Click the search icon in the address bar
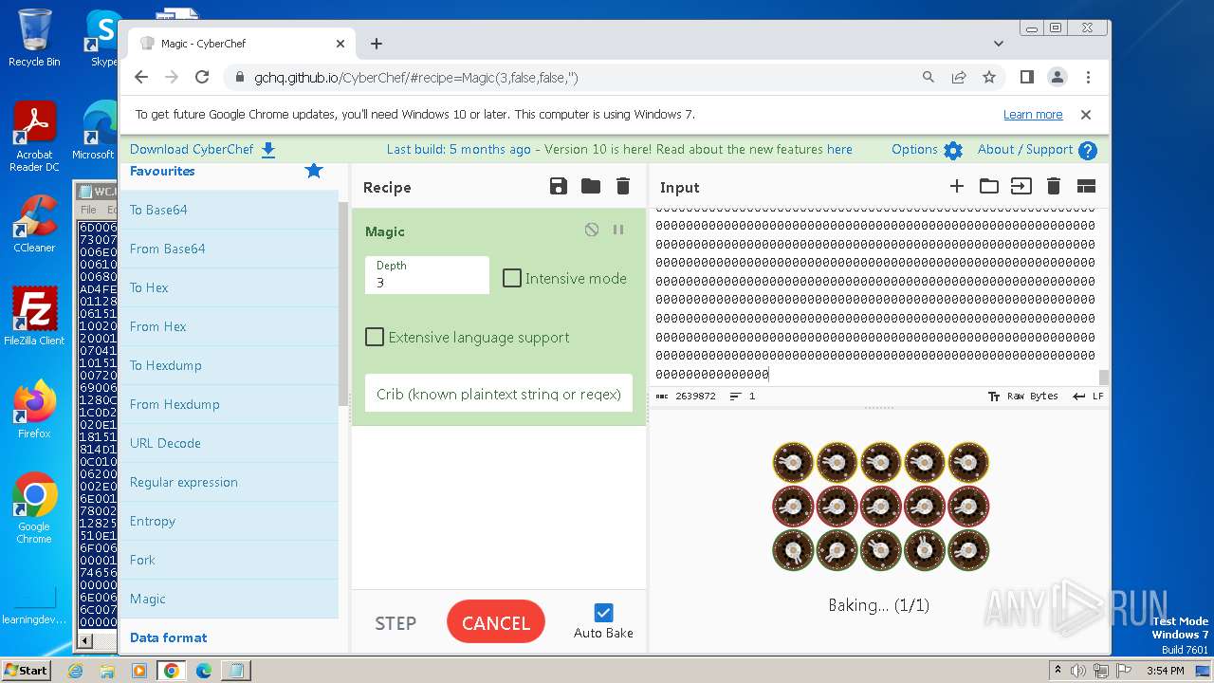Viewport: 1214px width, 683px height. tap(929, 78)
